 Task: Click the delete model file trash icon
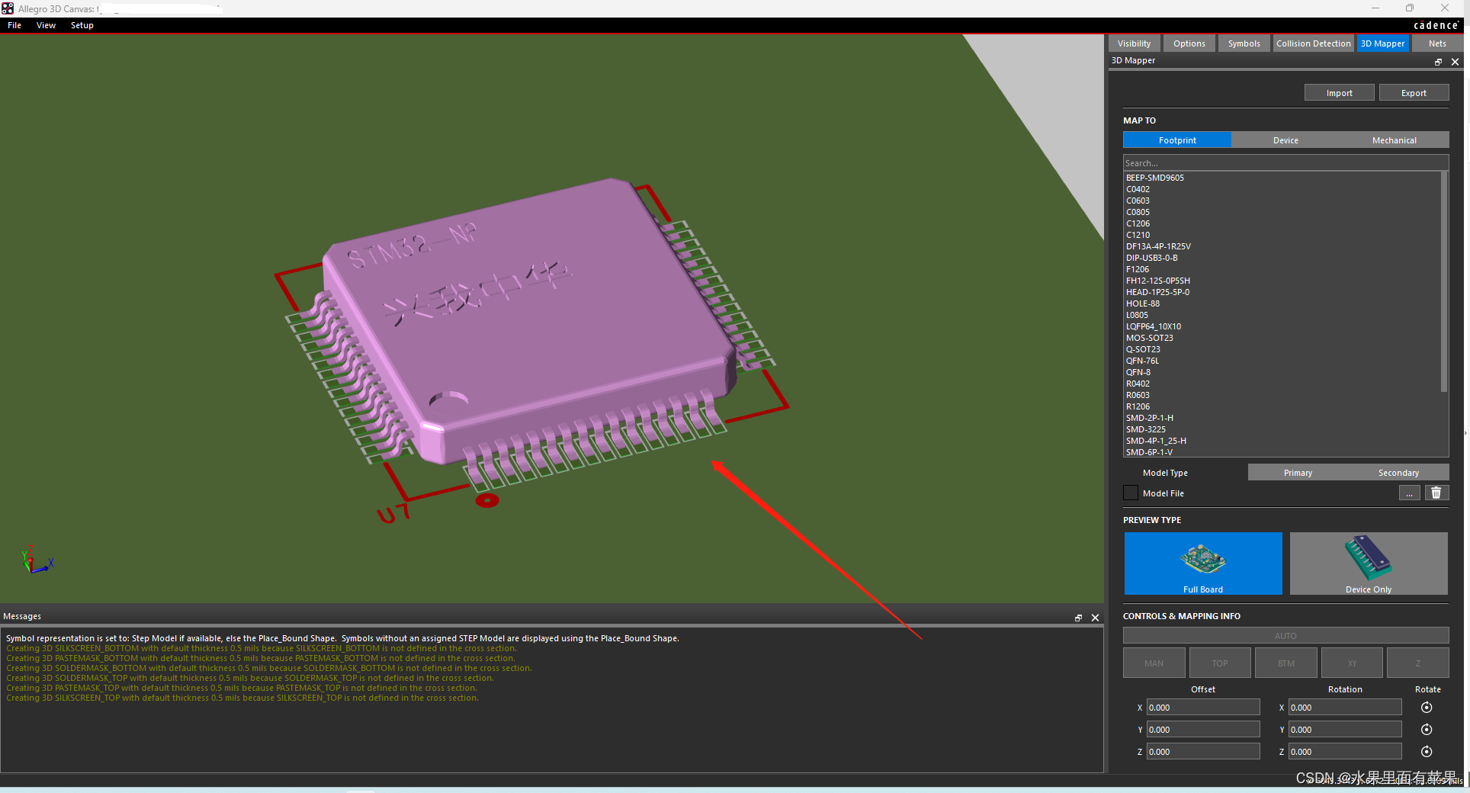tap(1436, 493)
